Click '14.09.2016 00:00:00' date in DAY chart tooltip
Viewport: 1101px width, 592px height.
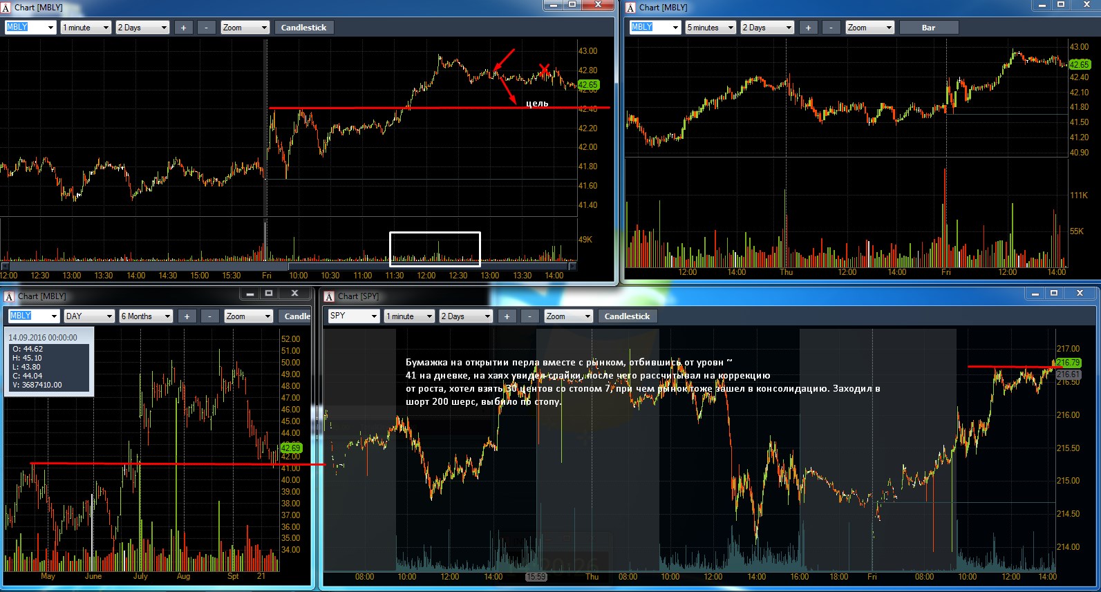[43, 338]
